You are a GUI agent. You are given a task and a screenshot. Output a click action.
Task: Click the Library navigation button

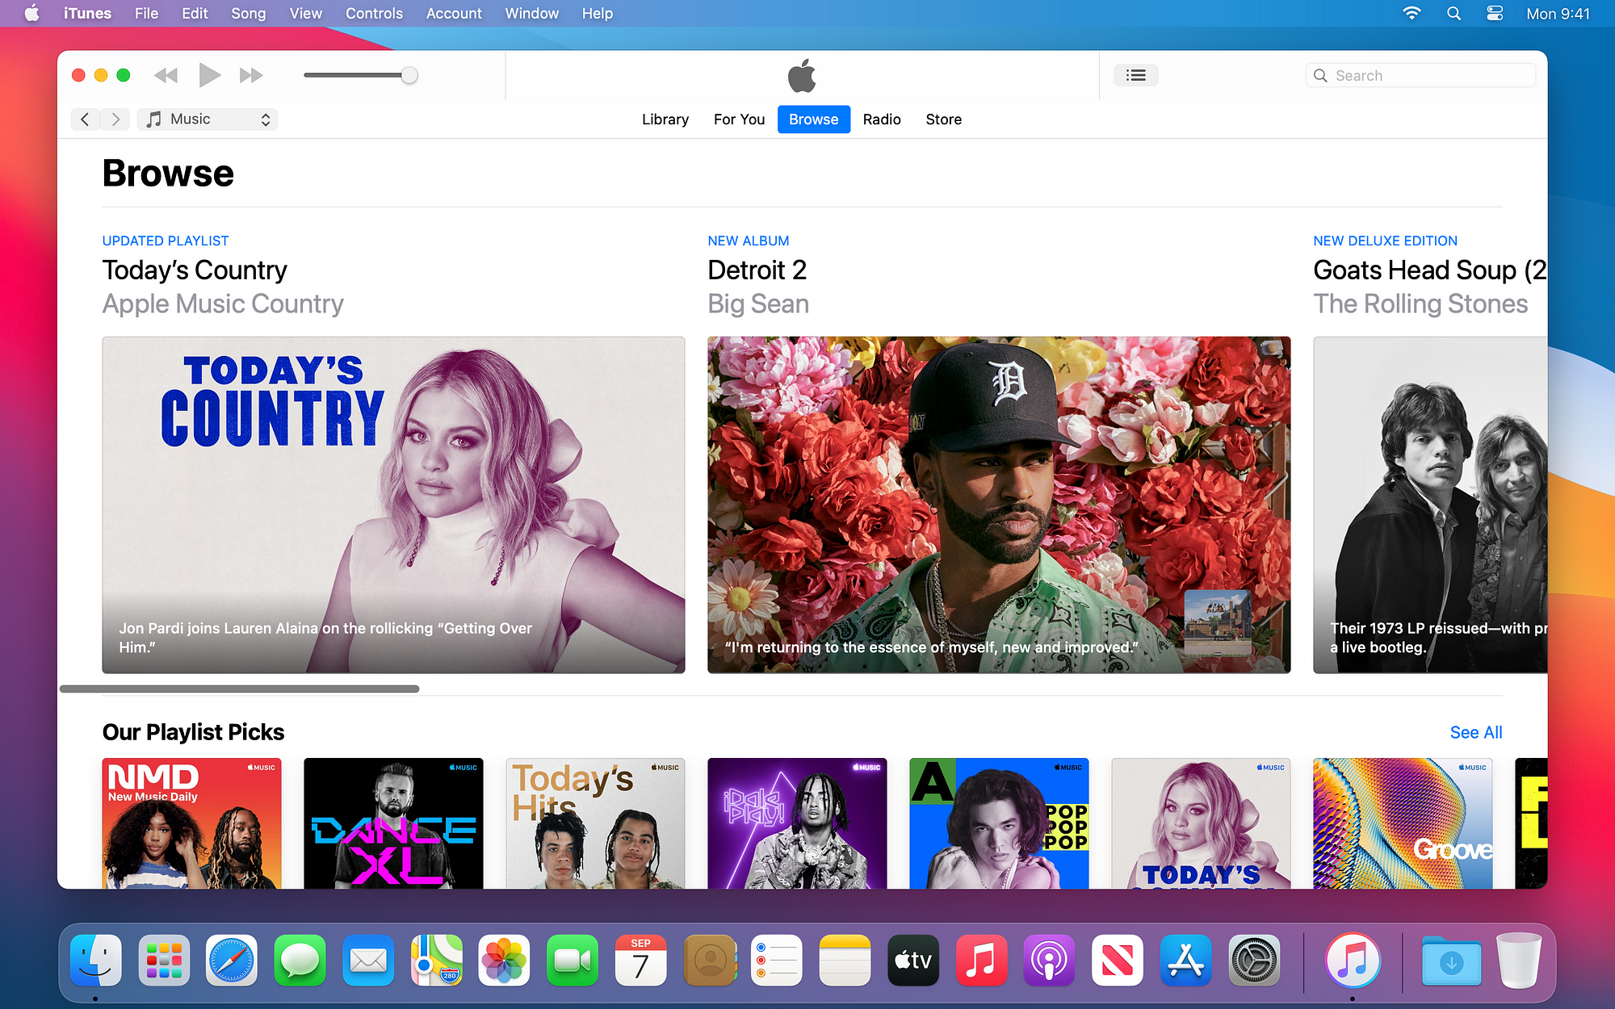666,119
